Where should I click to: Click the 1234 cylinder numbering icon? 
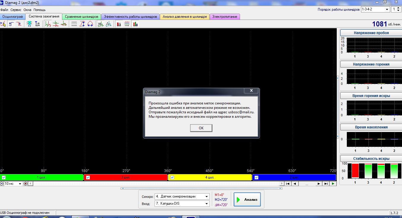pos(37,24)
